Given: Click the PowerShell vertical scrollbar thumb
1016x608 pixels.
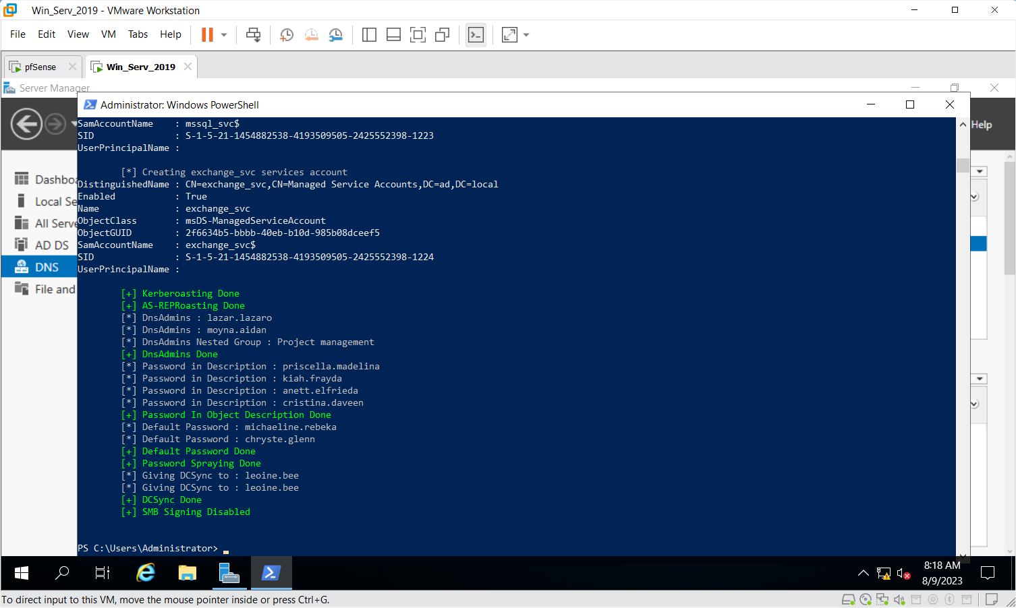Looking at the screenshot, I should click(x=963, y=165).
